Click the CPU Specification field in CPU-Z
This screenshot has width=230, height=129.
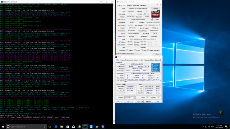[142, 73]
